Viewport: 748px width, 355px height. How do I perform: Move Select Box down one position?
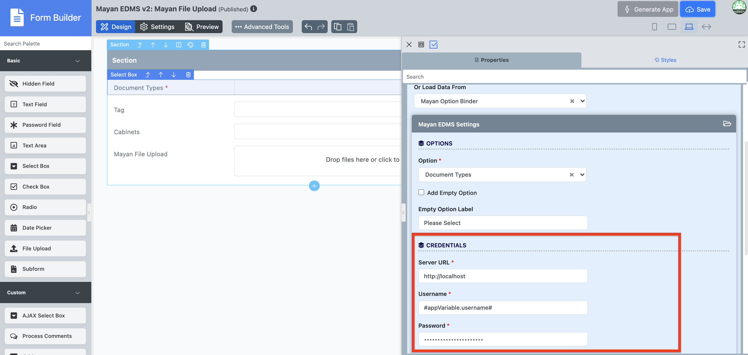(x=173, y=75)
